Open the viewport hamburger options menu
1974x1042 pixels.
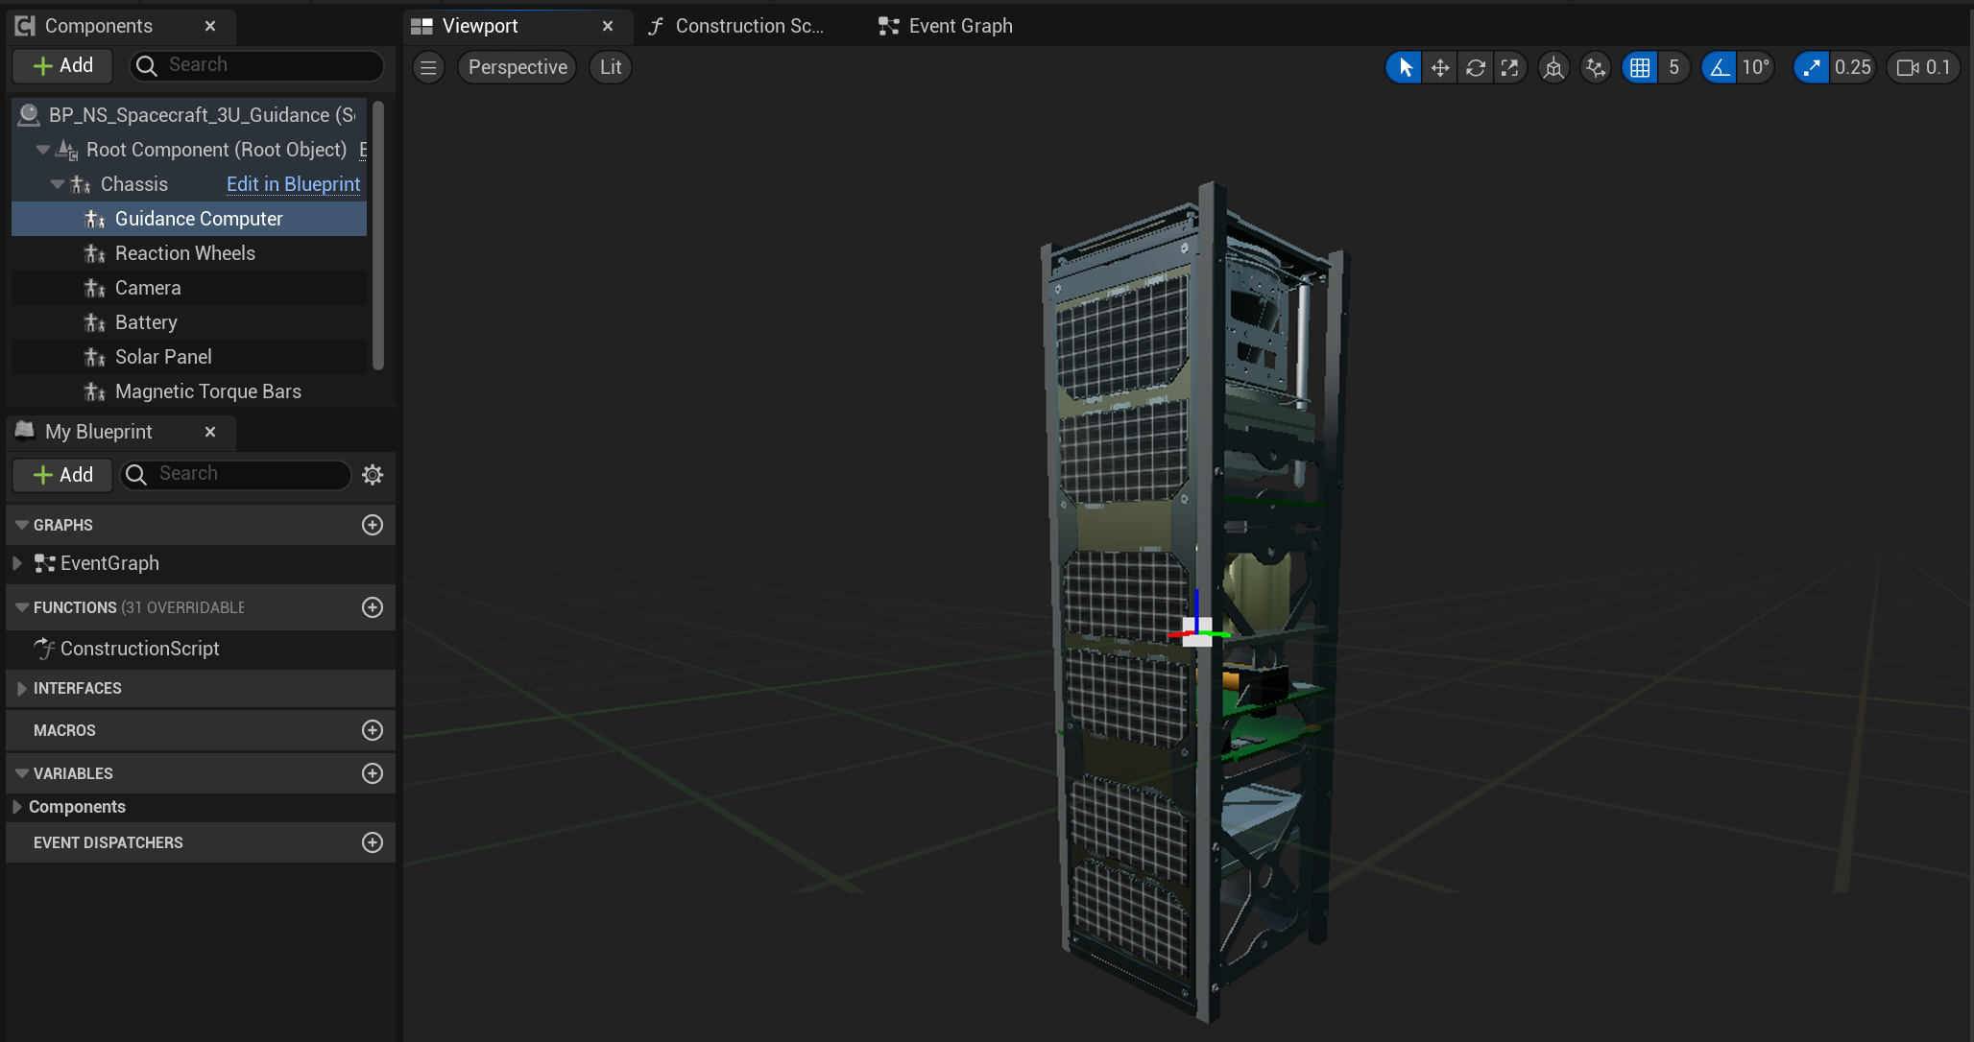[428, 67]
